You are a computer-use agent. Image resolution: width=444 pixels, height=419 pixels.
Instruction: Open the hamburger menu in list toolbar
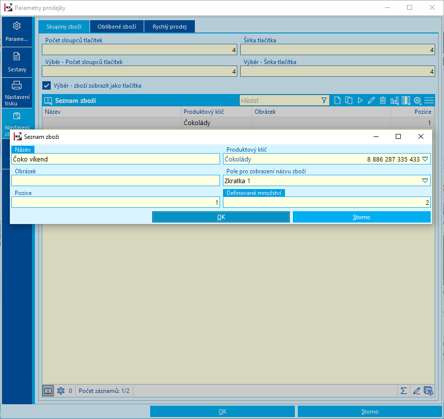click(429, 100)
